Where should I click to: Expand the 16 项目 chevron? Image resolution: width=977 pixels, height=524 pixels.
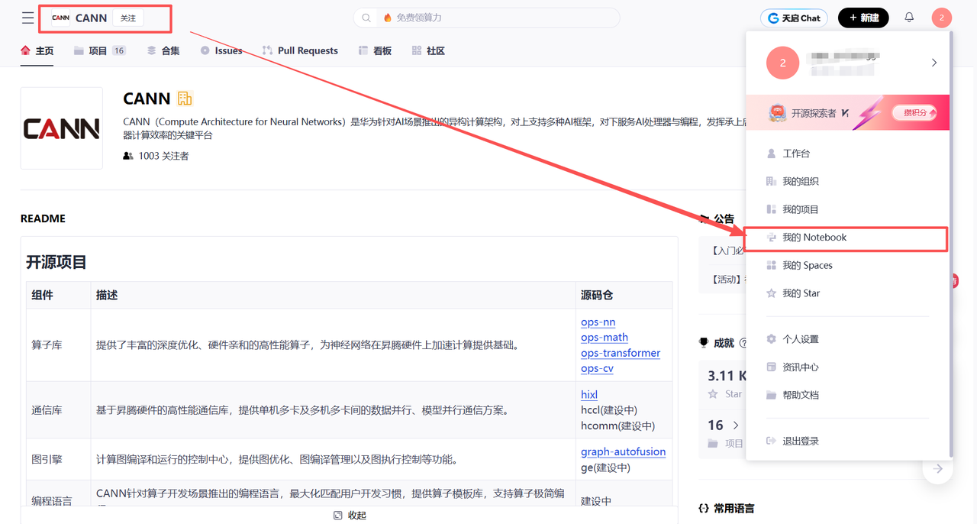point(736,425)
